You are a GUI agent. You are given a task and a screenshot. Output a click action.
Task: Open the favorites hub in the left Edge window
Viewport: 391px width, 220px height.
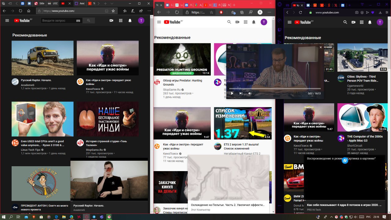125,11
